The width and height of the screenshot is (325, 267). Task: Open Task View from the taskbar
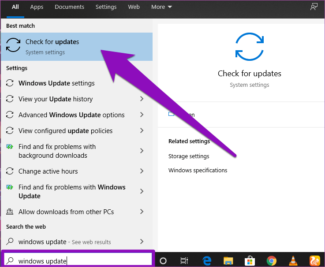(184, 261)
